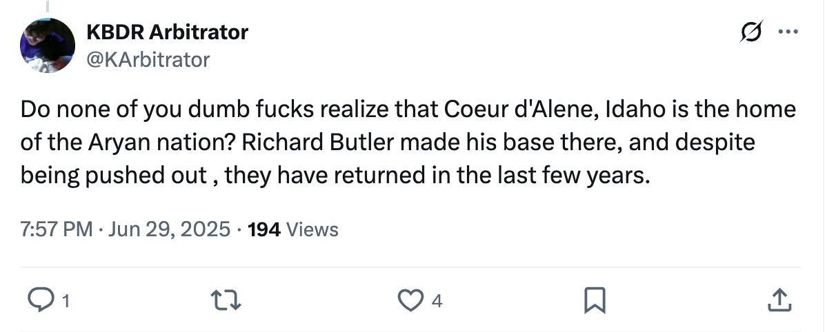Repost this tweet using the arrows icon

click(x=225, y=300)
